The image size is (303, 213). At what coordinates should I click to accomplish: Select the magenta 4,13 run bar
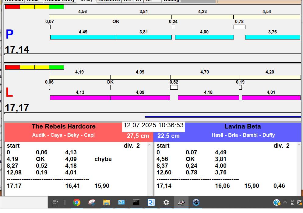tap(80, 98)
